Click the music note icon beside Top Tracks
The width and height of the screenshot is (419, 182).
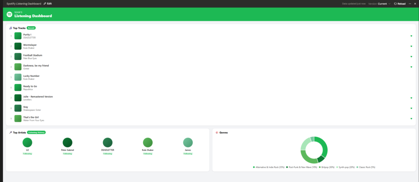(10, 28)
